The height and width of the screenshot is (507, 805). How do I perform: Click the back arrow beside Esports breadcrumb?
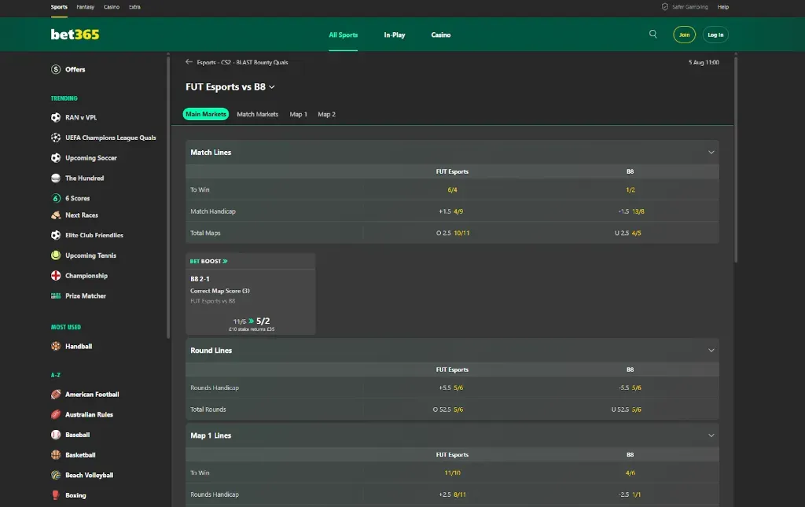189,62
